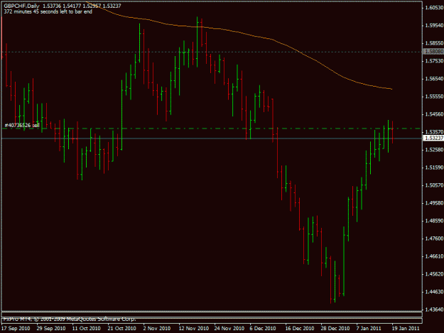
Task: Select the solid current price line at 1.53237
Action: 211,138
